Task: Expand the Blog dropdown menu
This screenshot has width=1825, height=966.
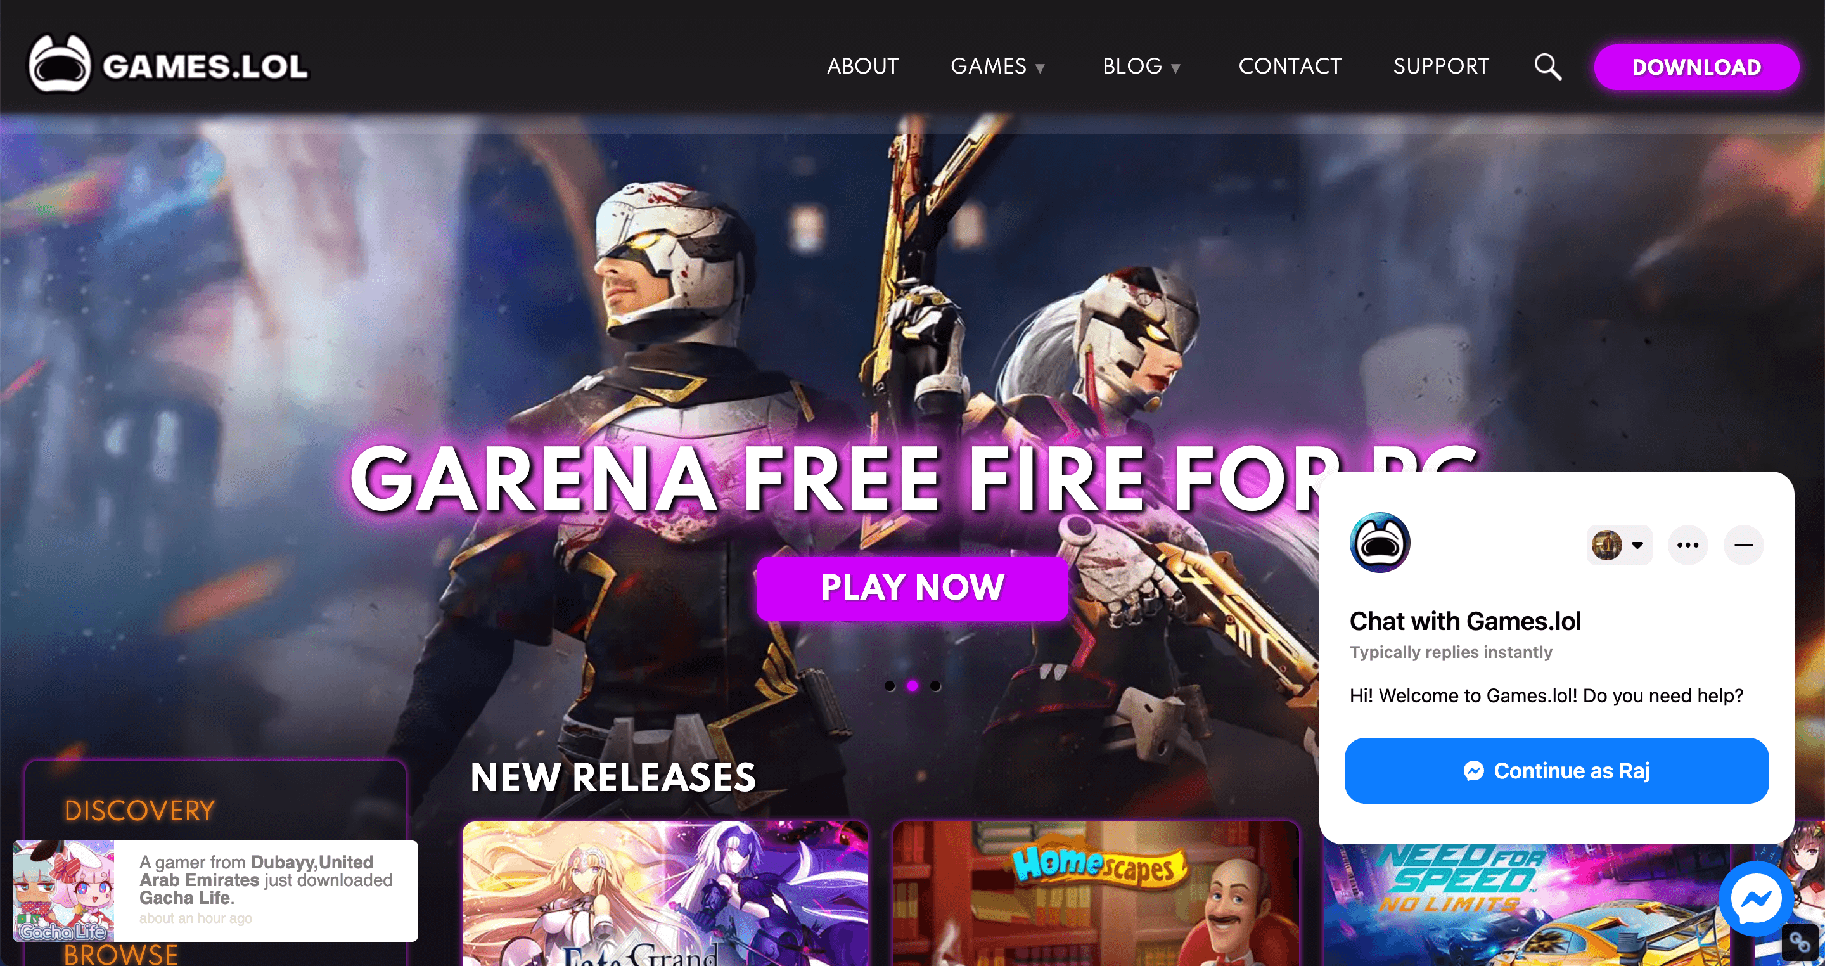Action: pyautogui.click(x=1141, y=67)
